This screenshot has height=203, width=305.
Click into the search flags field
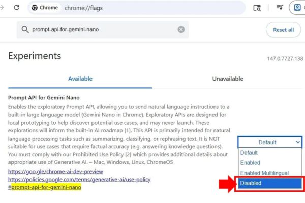(x=103, y=30)
